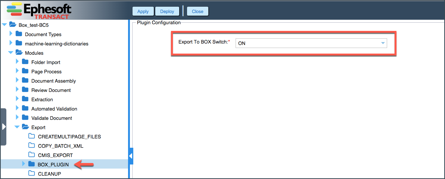Select Automated Validation module label
The width and height of the screenshot is (445, 179).
54,109
